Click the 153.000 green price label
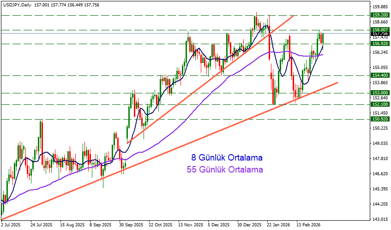391x230 pixels. coord(379,92)
